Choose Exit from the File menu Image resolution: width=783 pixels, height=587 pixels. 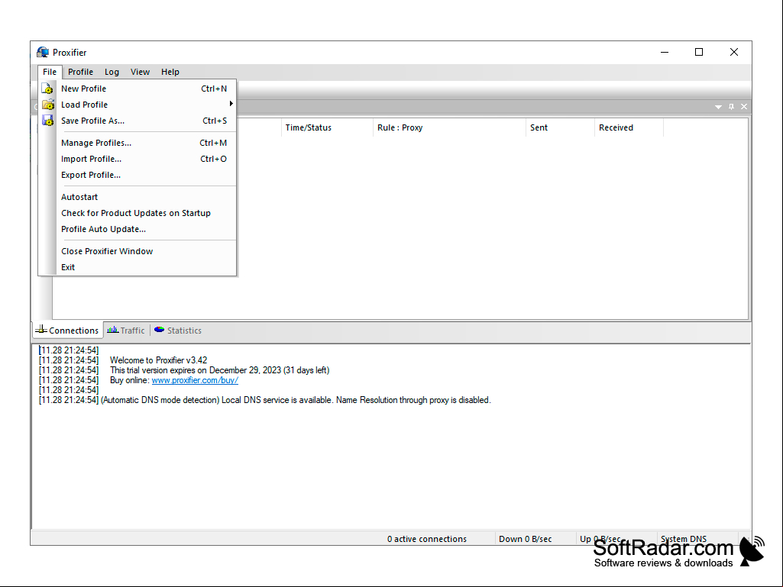[x=138, y=267]
